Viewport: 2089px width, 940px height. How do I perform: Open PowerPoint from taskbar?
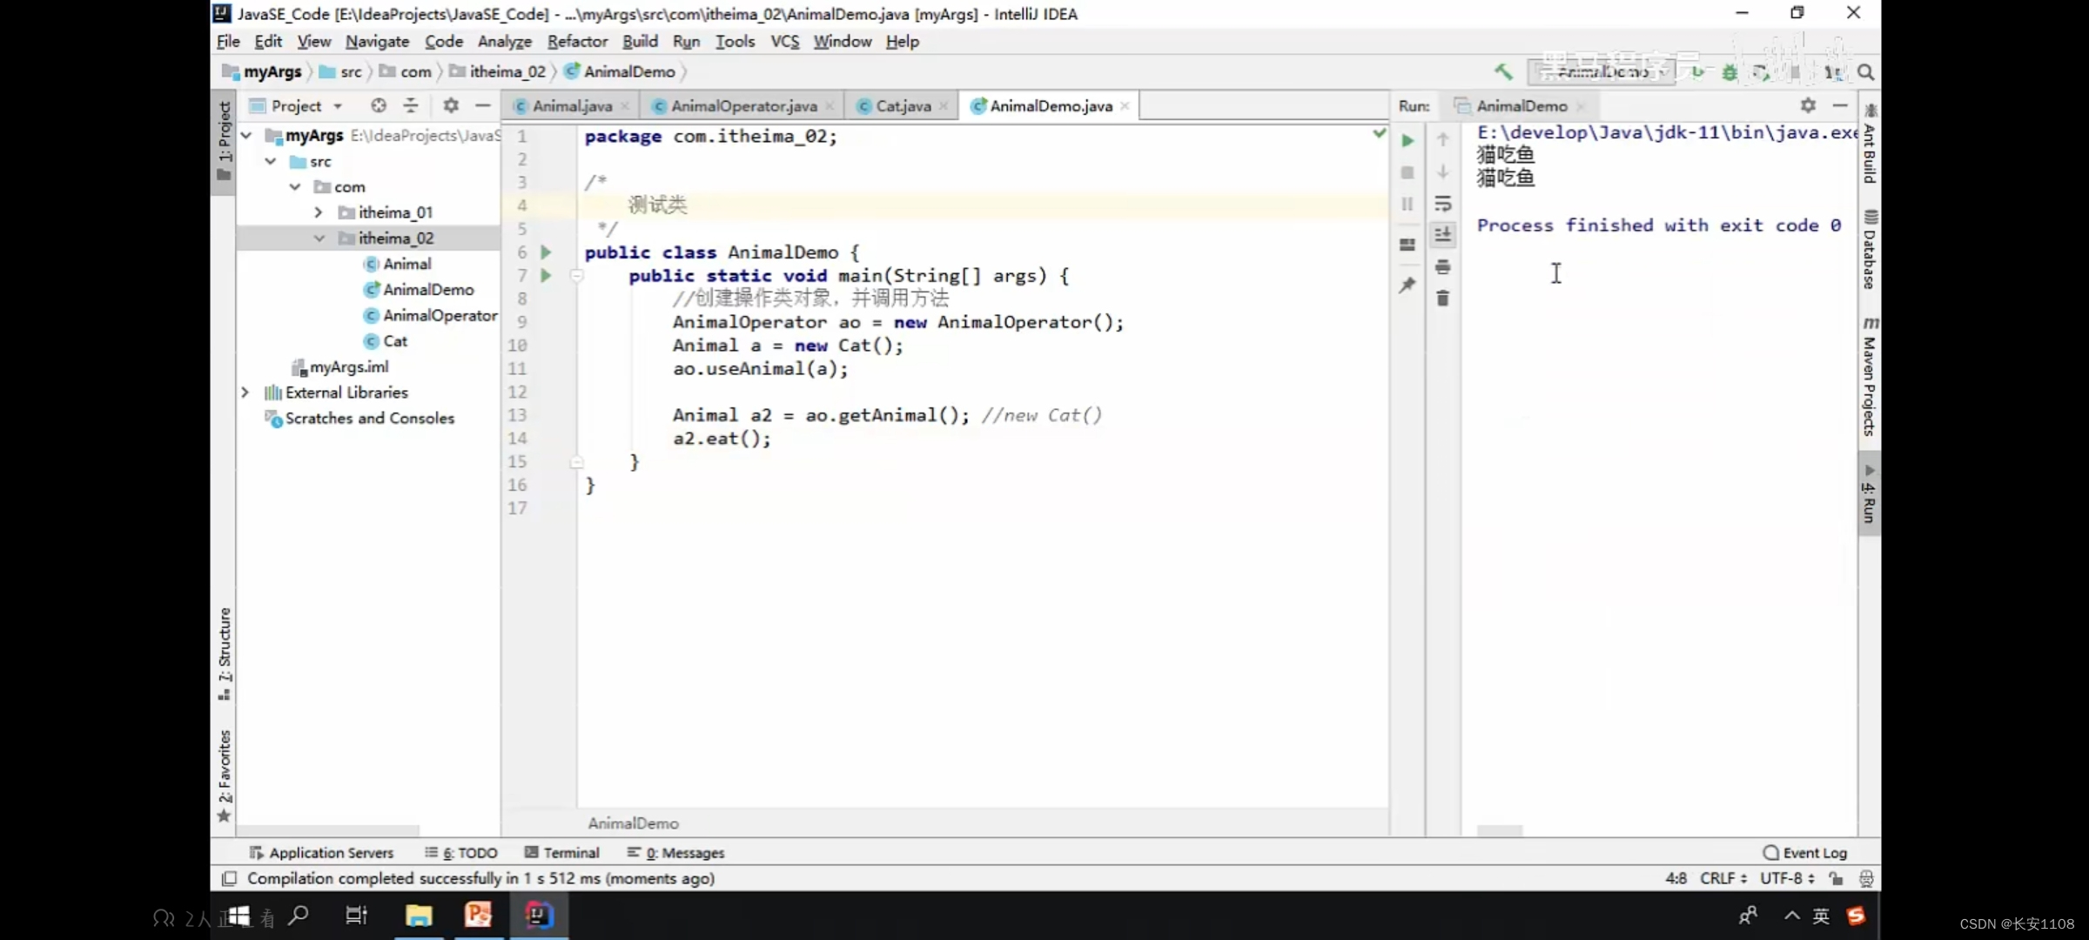478,916
